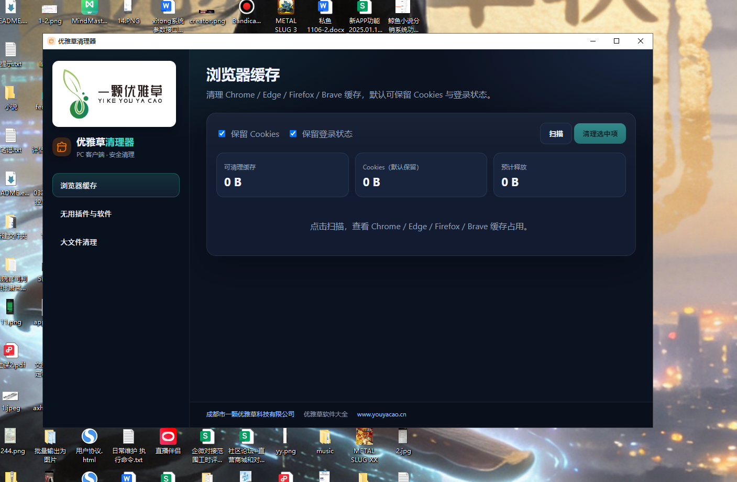Close the 优雅草清理器 window
Screen dimensions: 737x482
tap(641, 41)
